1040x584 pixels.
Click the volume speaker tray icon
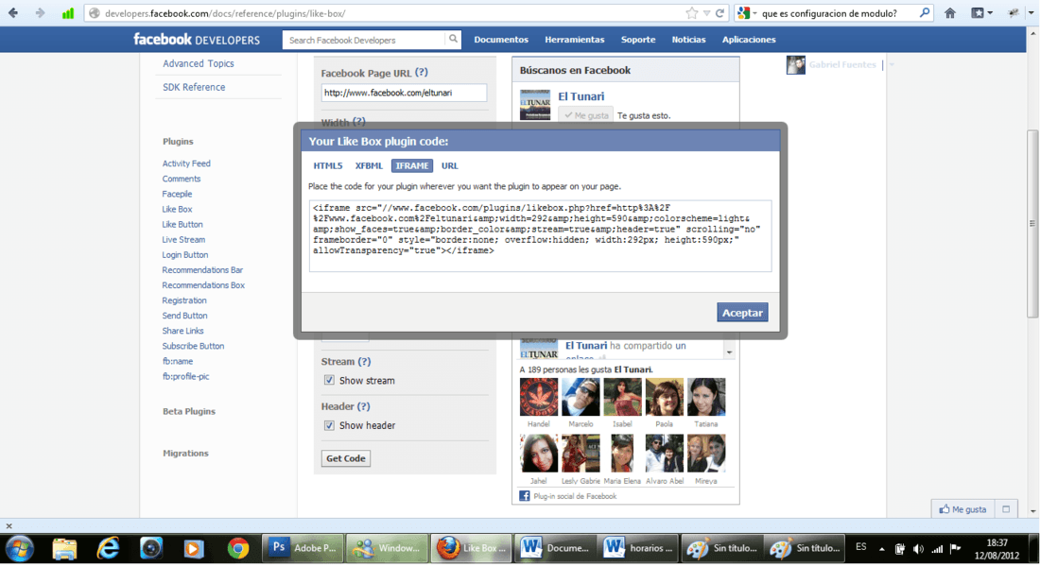[x=918, y=549]
